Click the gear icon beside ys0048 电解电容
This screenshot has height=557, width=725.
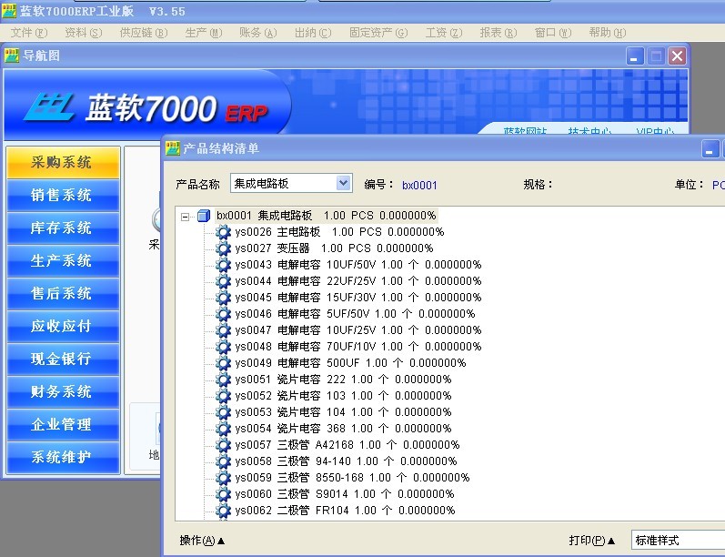[x=223, y=347]
